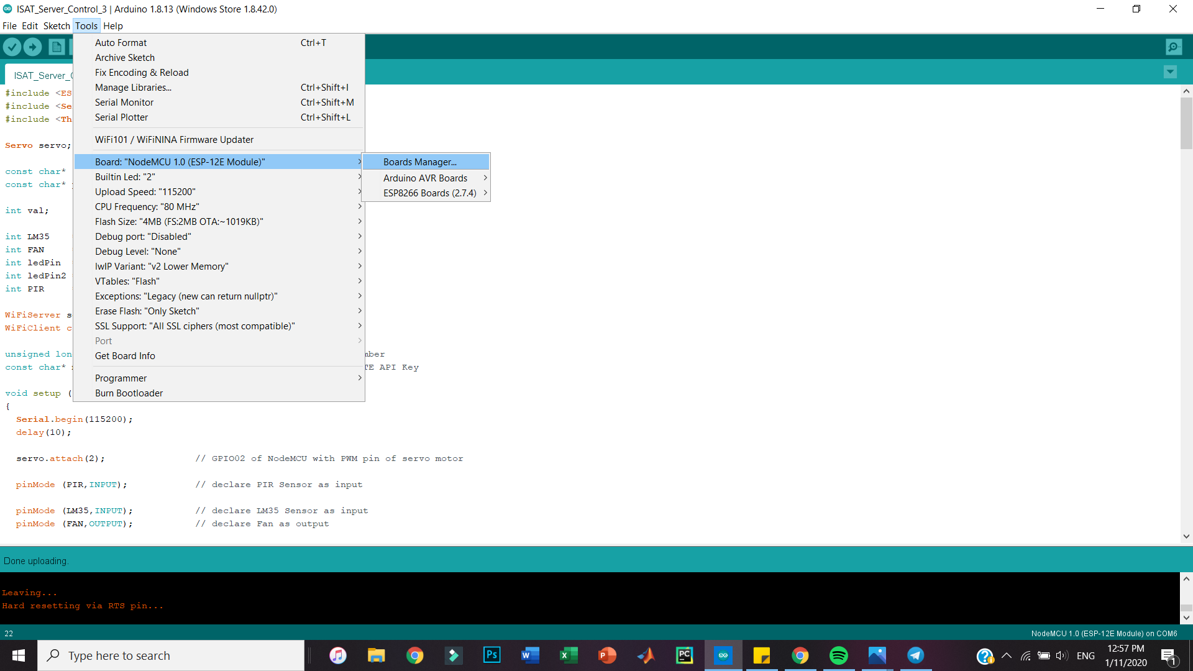The width and height of the screenshot is (1193, 671).
Task: Expand the lwIP Variant submenu
Action: (x=219, y=267)
